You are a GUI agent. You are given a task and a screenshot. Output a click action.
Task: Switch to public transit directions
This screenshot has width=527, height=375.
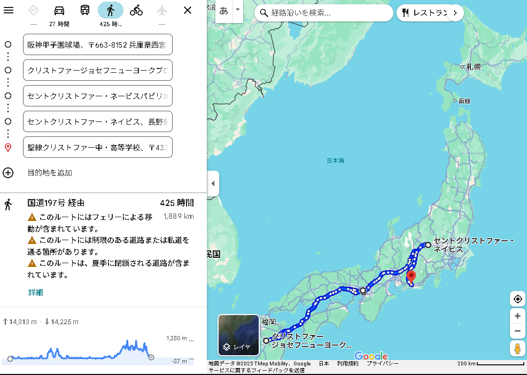pos(85,10)
